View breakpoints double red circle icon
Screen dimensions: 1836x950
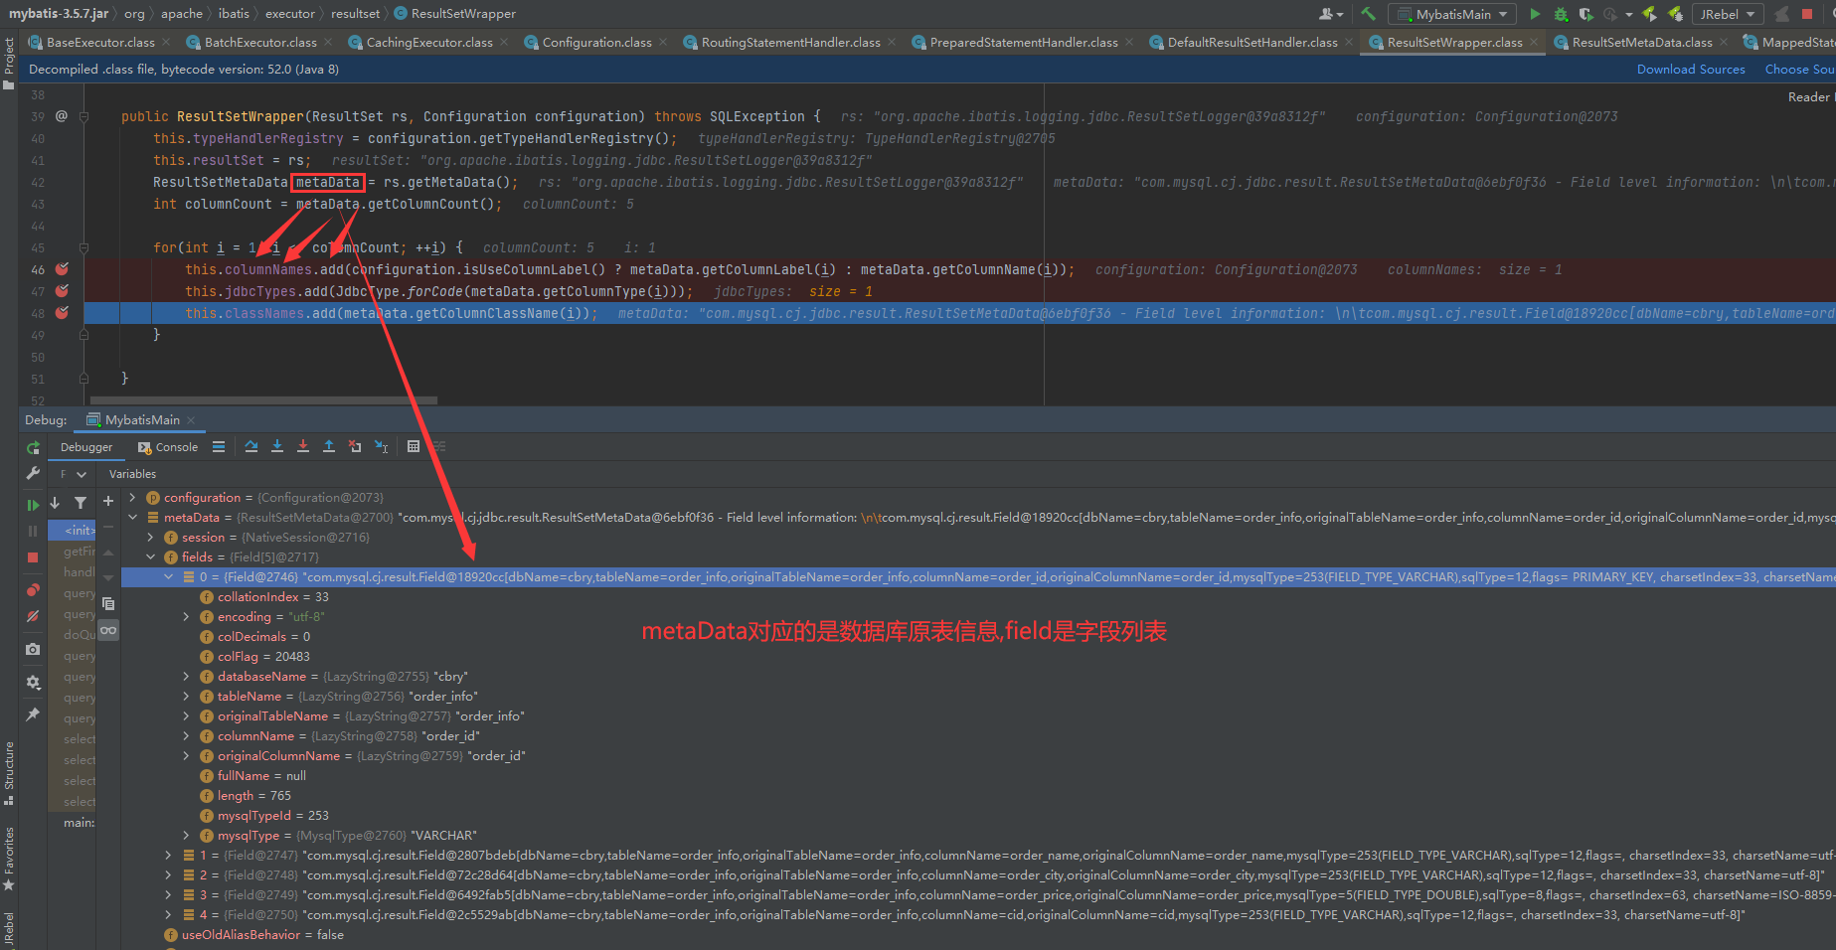coord(33,589)
